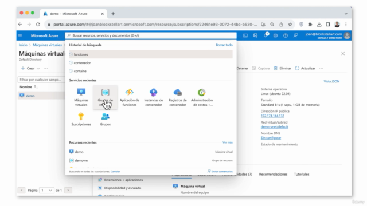The image size is (367, 206).
Task: Open Registros de contenedor service
Action: pos(178,97)
